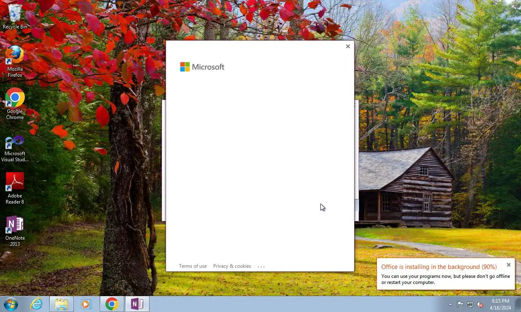Select the OneNote 2013 desktop shortcut
The image size is (521, 312).
click(15, 231)
